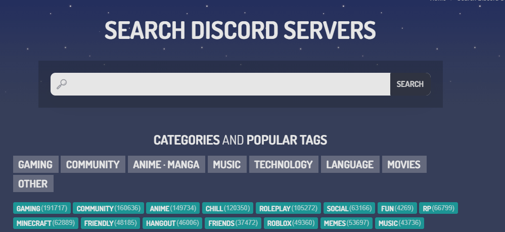This screenshot has height=232, width=505.
Task: Choose the CHILL (120350) tag
Action: pos(227,208)
